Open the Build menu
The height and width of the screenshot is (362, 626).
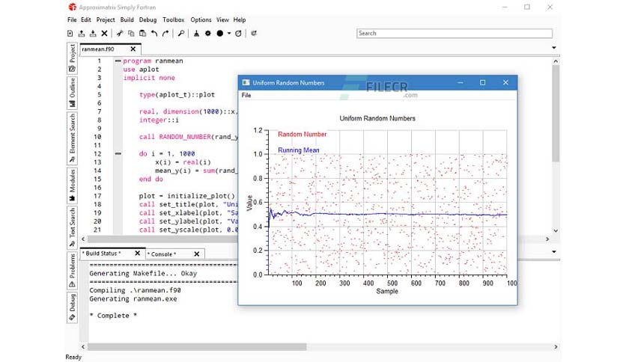[x=127, y=19]
